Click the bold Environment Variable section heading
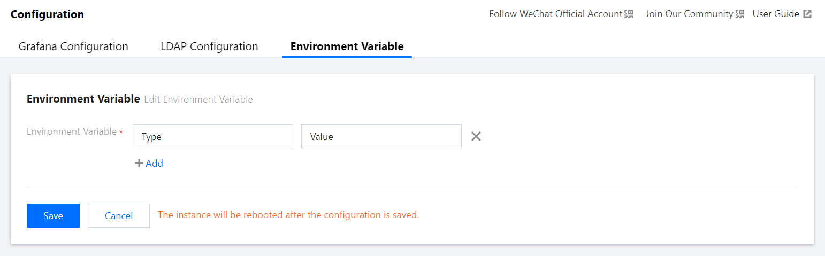825x256 pixels. [x=83, y=99]
